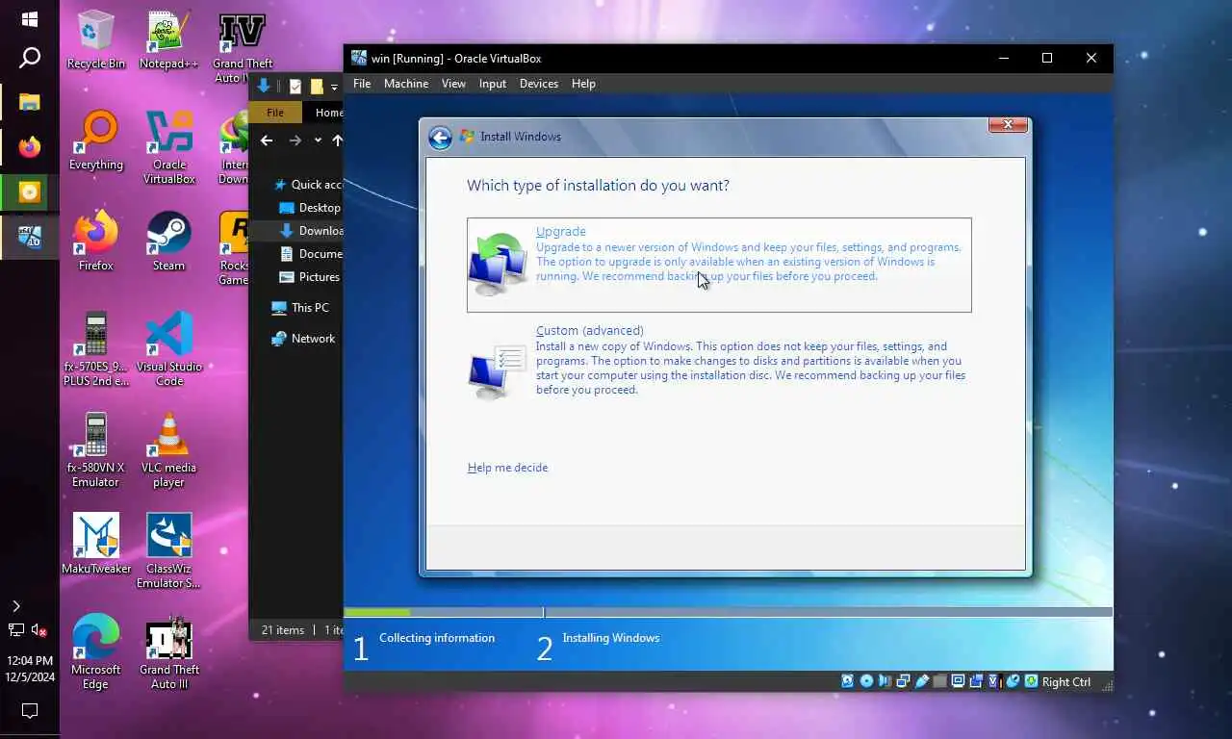Open the VirtualBox Input menu
This screenshot has height=739, width=1232.
pyautogui.click(x=493, y=84)
